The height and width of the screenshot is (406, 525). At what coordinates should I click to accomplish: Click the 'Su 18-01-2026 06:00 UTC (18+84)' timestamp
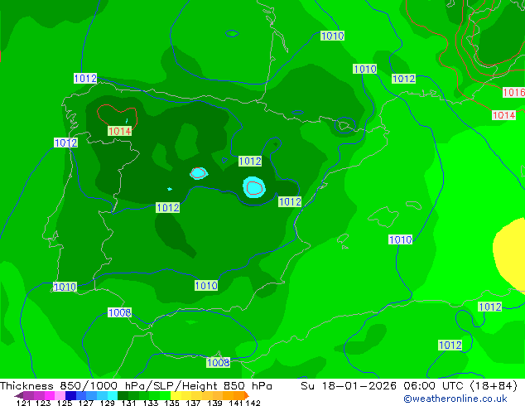point(409,386)
